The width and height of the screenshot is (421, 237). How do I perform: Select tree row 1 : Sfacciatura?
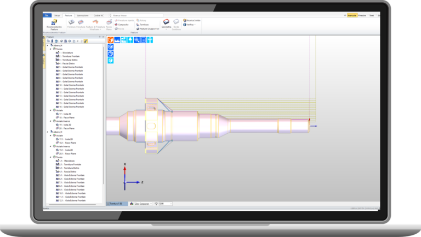(65, 52)
